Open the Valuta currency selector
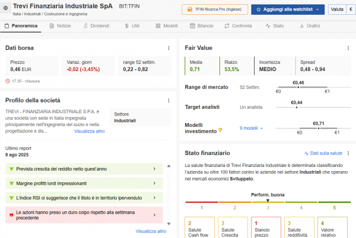This screenshot has height=238, width=356. point(340,9)
